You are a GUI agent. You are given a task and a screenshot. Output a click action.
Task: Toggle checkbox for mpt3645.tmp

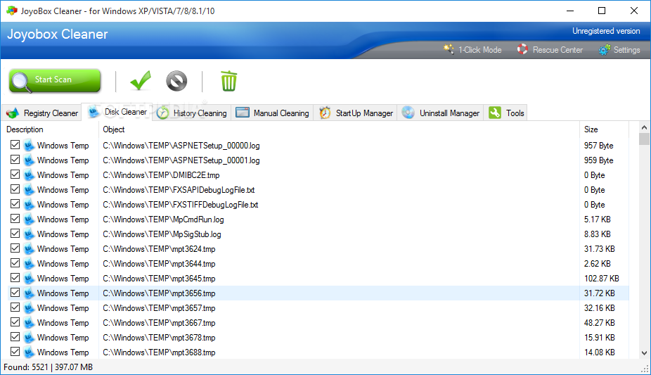[x=15, y=278]
